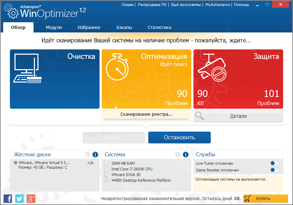Open the Очистка tile
The image size is (293, 205).
pos(55,79)
